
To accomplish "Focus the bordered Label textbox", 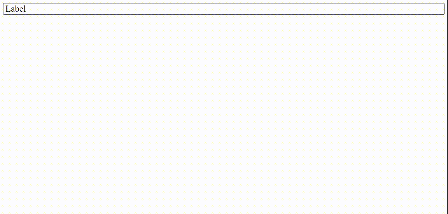I will coord(224,9).
